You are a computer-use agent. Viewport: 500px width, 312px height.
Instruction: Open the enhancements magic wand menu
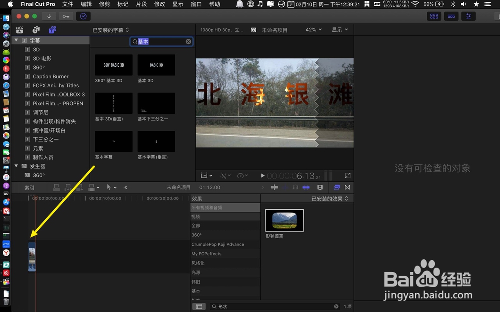225,175
